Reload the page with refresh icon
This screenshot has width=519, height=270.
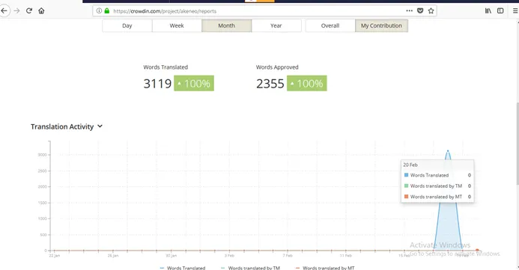tap(28, 11)
